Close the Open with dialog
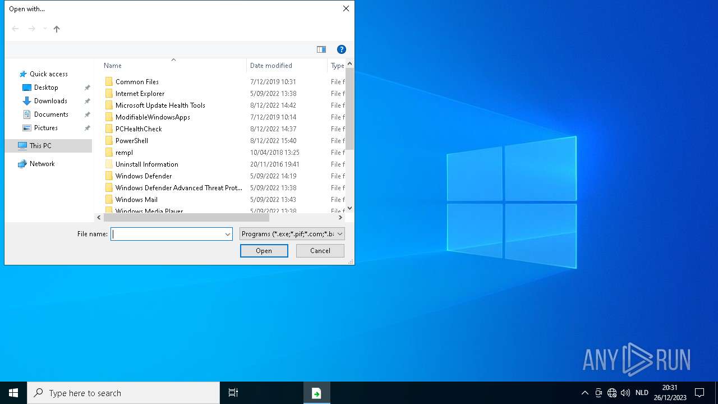The height and width of the screenshot is (404, 718). click(346, 8)
